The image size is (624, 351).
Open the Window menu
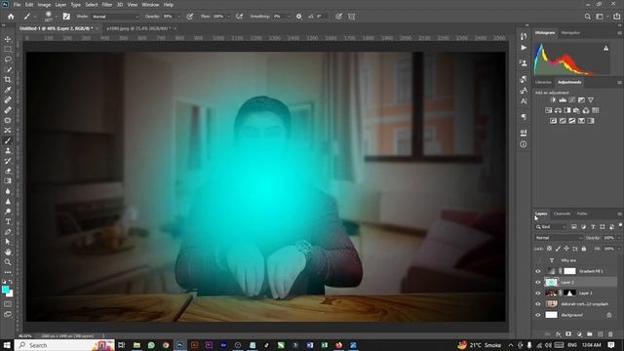[x=150, y=5]
